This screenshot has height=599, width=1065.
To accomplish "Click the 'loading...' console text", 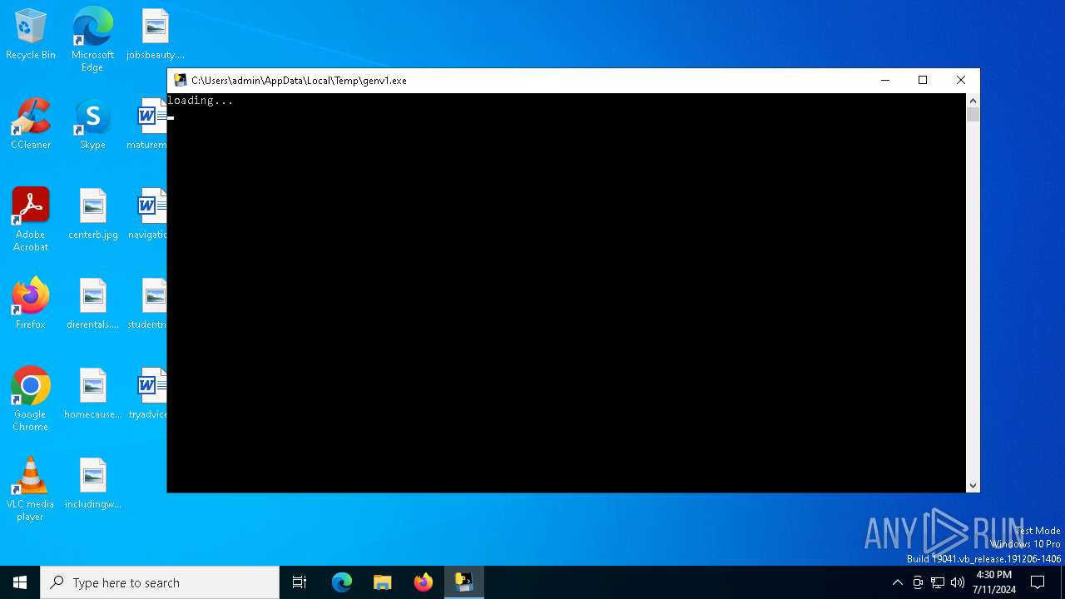I will [x=201, y=101].
